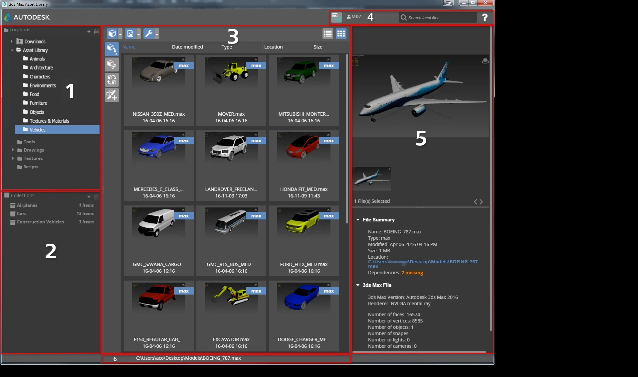This screenshot has height=377, width=638.
Task: Collapse the File Summary section
Action: point(358,220)
